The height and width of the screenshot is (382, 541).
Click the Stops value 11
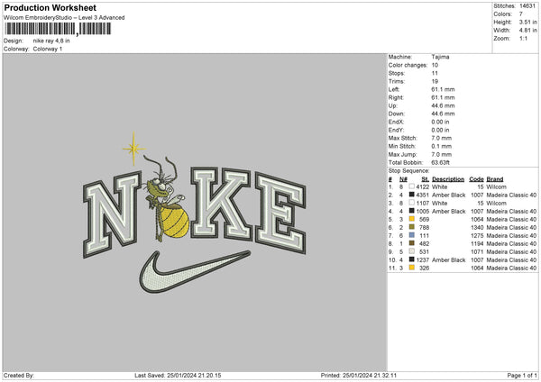435,73
